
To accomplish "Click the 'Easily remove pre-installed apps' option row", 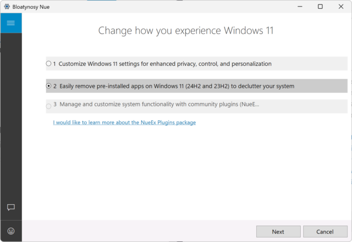I will (197, 86).
